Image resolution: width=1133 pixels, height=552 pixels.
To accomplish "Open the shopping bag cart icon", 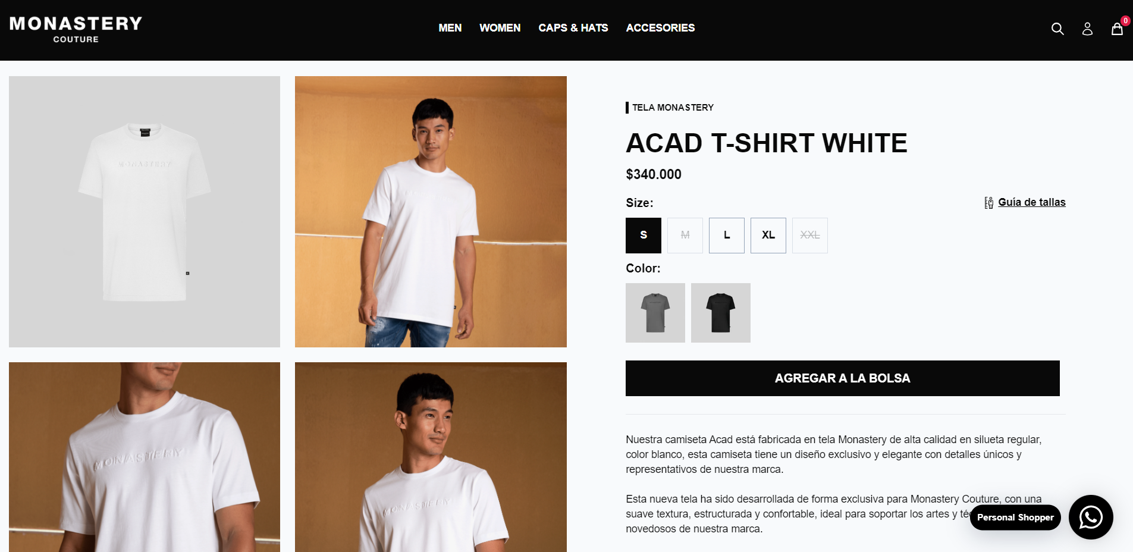I will (x=1117, y=29).
